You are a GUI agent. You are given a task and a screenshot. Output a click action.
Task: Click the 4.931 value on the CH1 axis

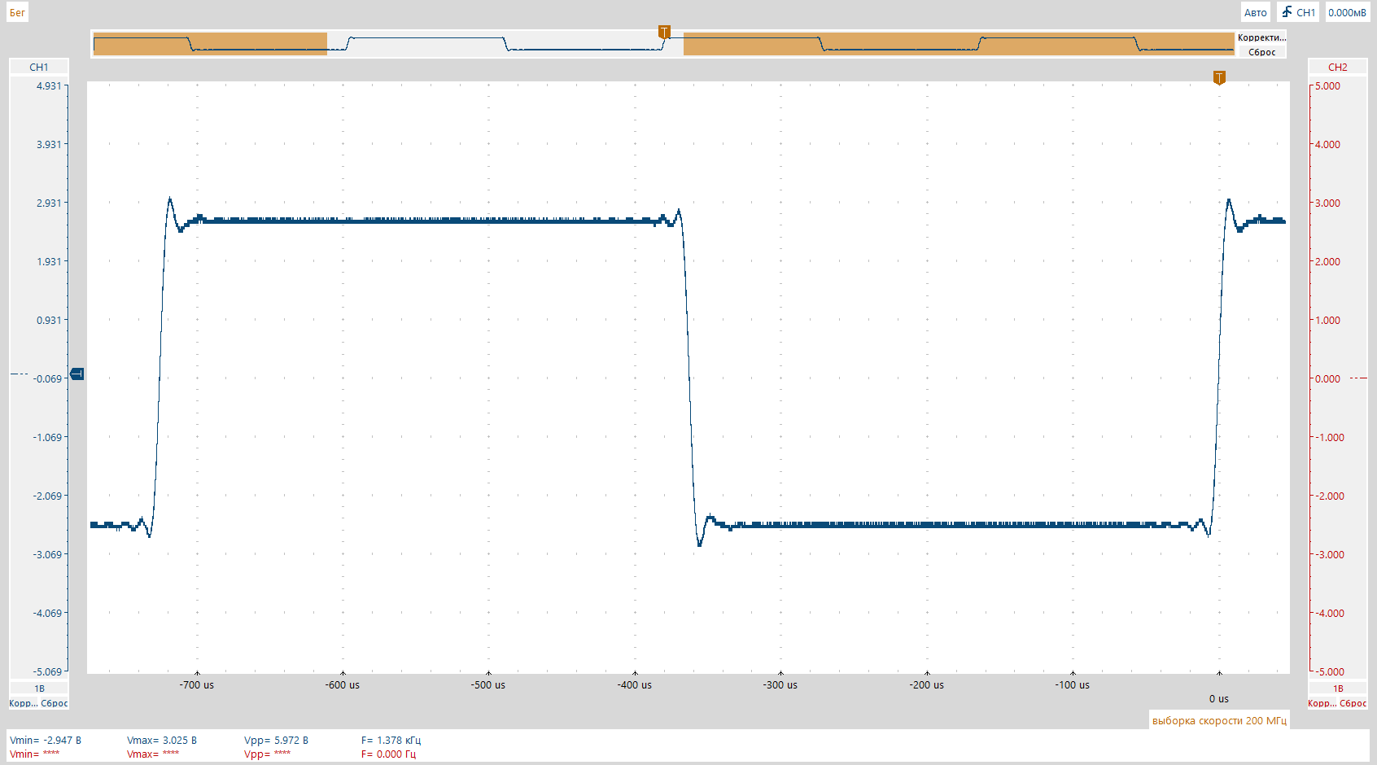[49, 85]
